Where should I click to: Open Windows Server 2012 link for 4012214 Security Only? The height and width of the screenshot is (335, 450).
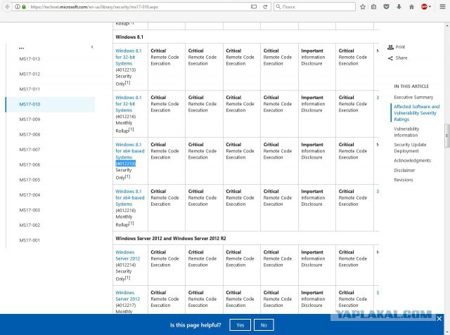[x=128, y=256]
